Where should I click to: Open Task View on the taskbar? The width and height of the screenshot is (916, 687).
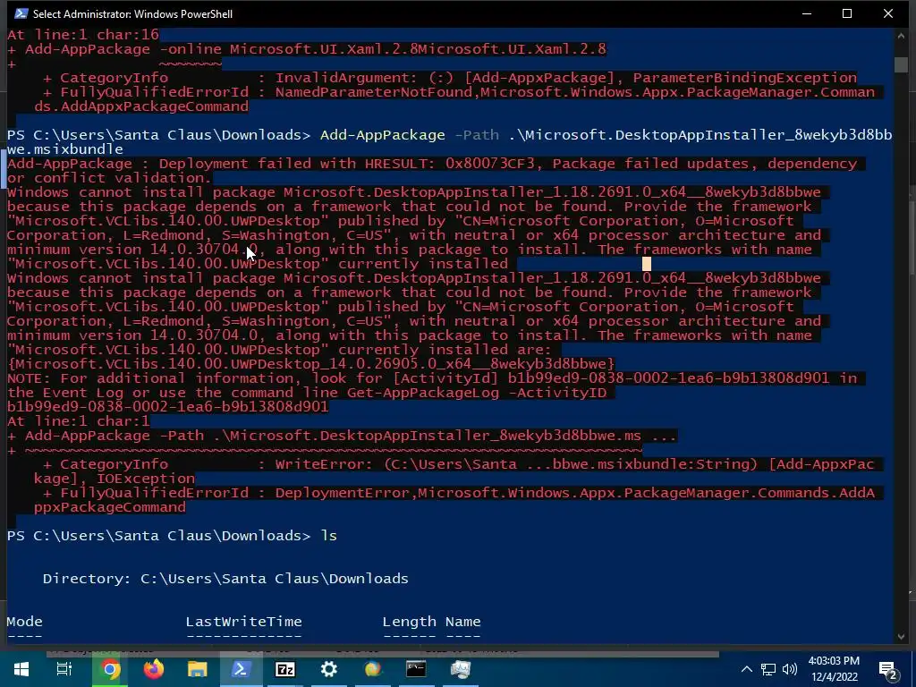[64, 669]
